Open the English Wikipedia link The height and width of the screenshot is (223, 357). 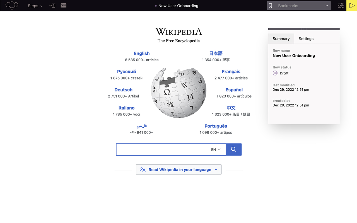tap(142, 54)
